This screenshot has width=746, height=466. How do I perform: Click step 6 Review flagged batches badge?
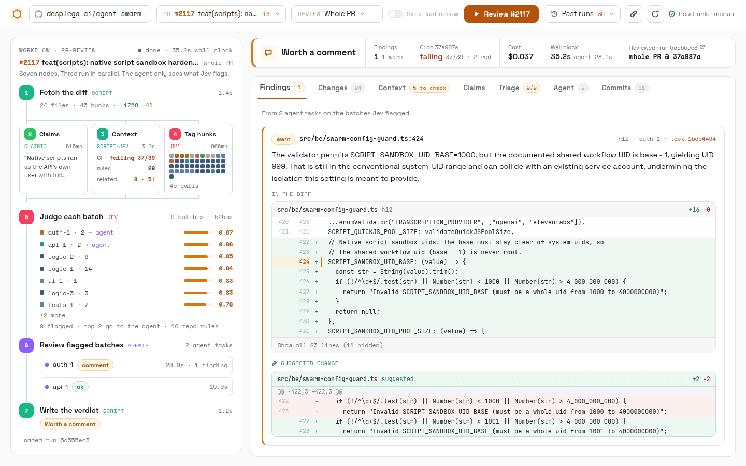click(x=26, y=345)
